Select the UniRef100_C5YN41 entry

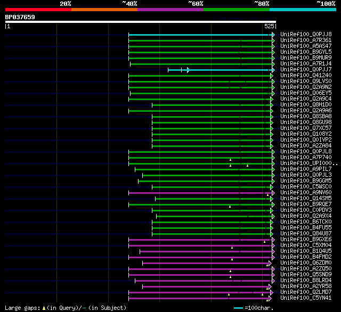pos(306,298)
